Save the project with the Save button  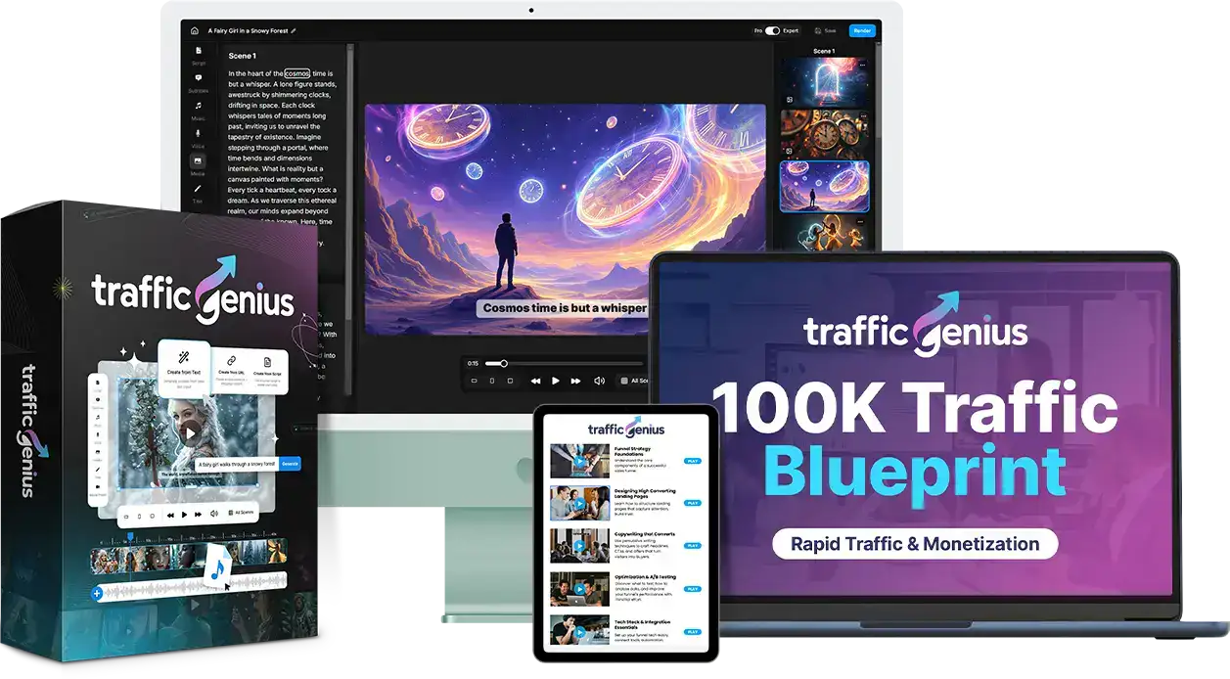click(x=827, y=30)
